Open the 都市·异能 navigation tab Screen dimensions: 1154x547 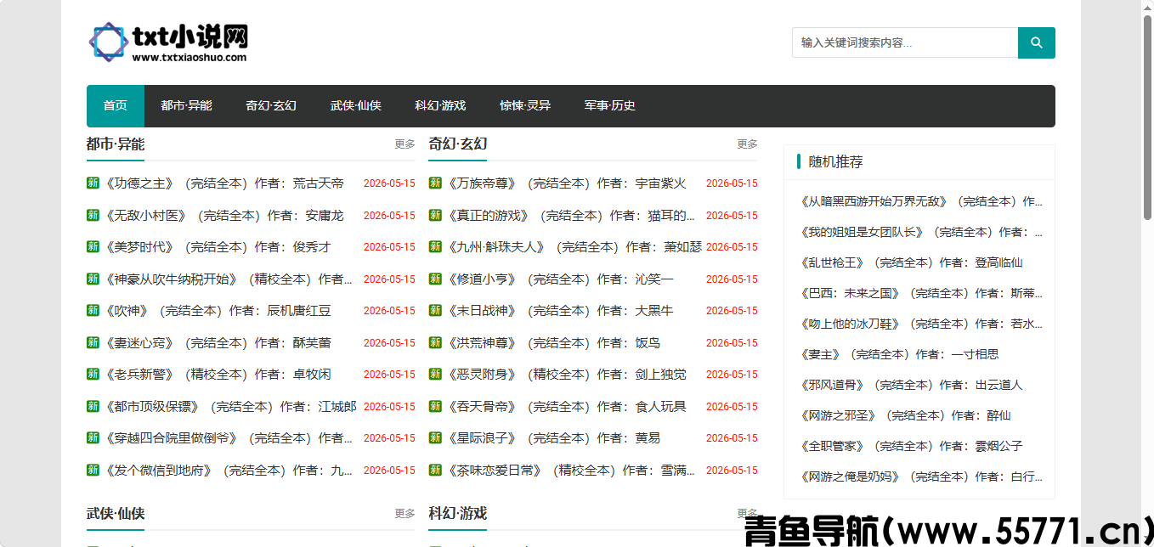186,105
